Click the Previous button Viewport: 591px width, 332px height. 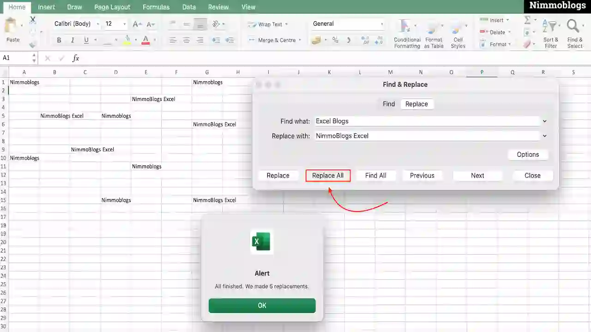[x=422, y=176]
